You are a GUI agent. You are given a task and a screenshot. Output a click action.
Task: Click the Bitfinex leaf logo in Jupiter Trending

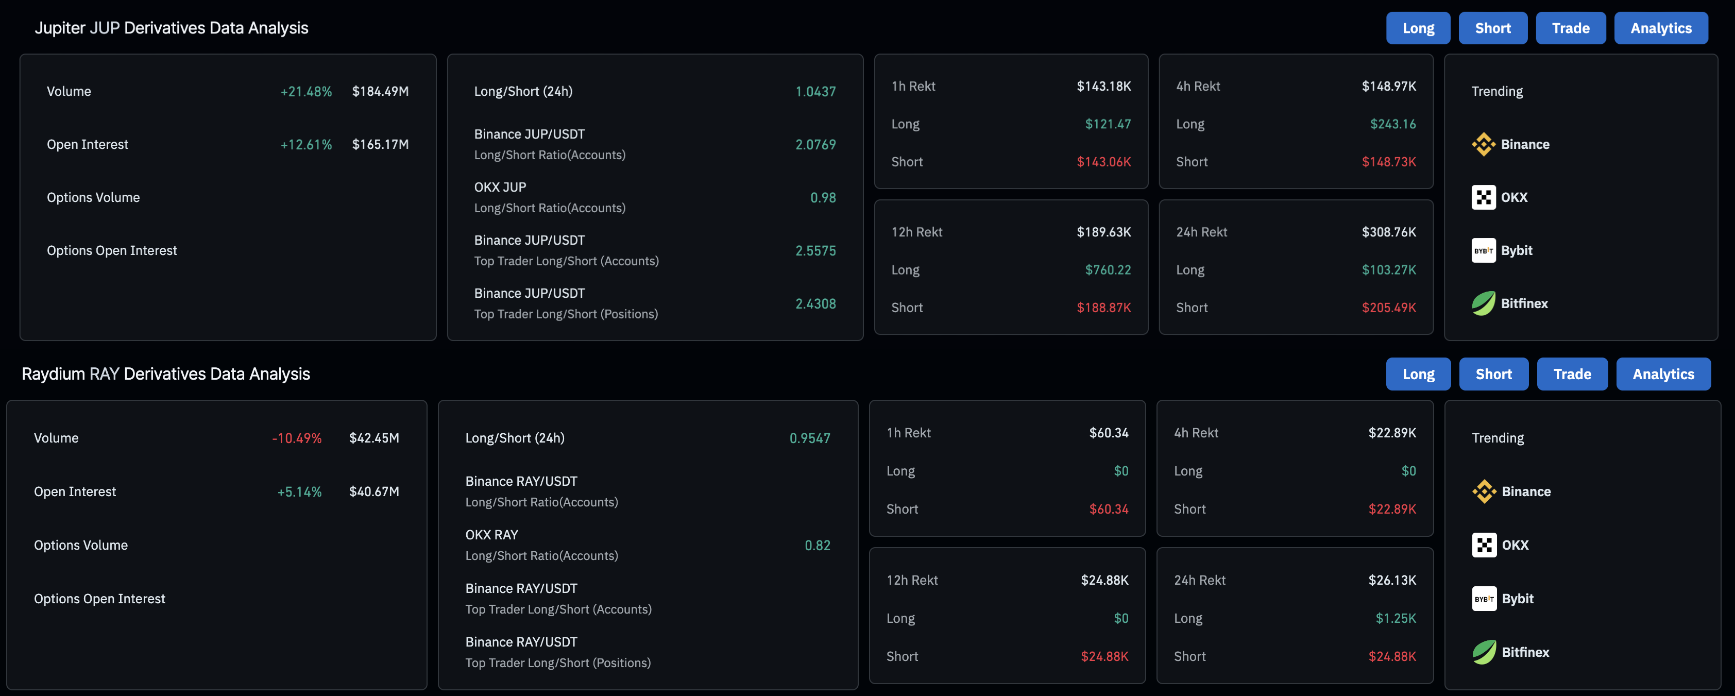point(1483,303)
